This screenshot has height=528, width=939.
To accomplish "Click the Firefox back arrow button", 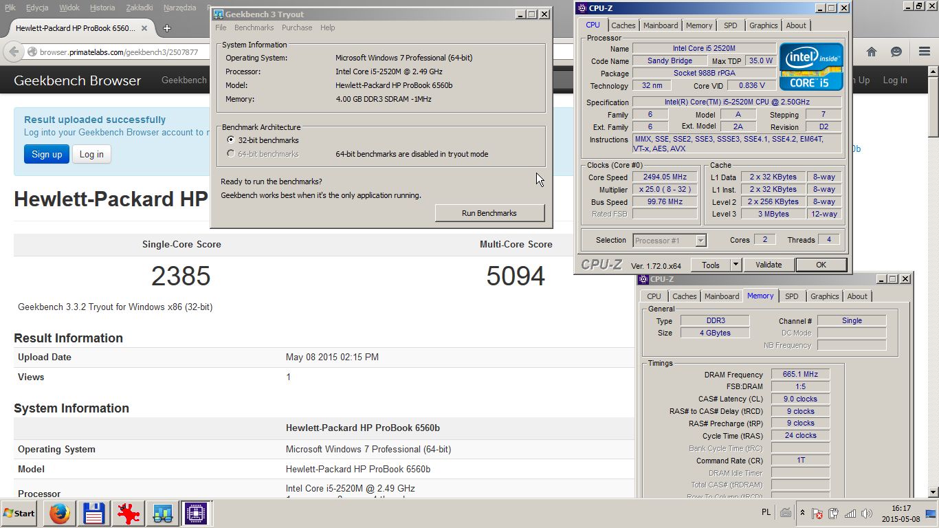I will pos(13,52).
